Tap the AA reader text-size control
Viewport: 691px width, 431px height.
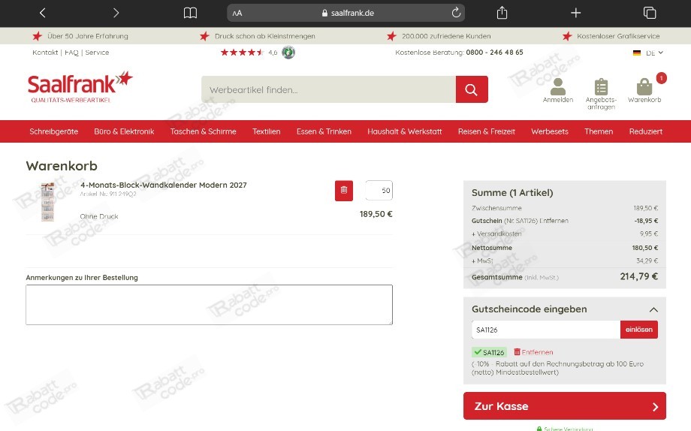tap(237, 14)
